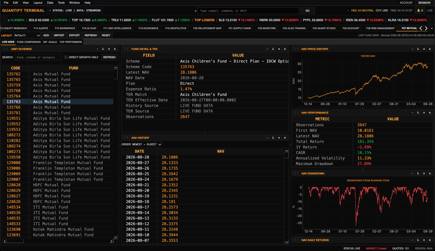The image size is (435, 251).
Task: Select NAV row dated 2026-08-21
Action: [203, 185]
